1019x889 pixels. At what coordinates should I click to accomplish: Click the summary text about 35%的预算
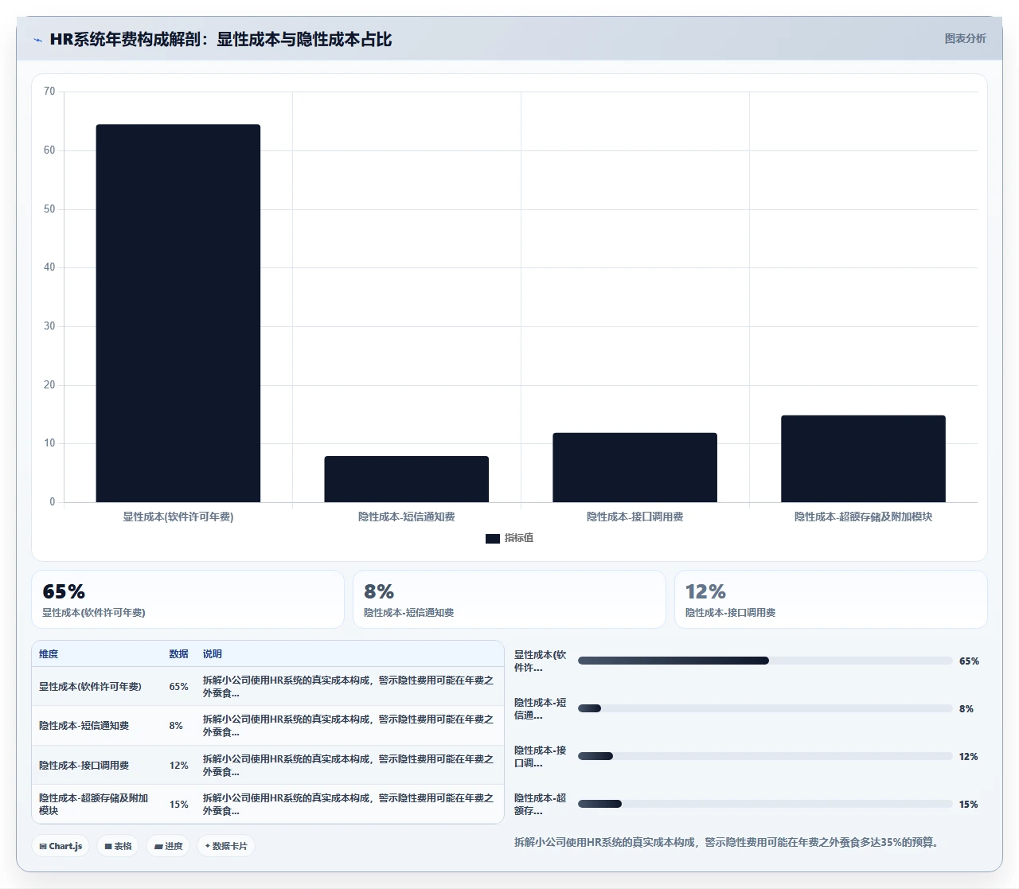726,842
